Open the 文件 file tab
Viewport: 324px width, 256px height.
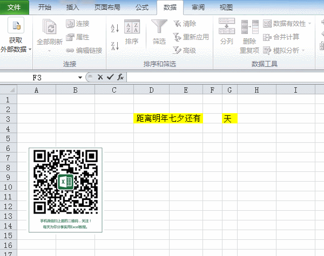tap(14, 7)
